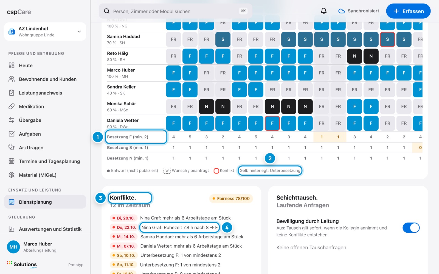Click the Dienstplanung calendar icon

coord(12,202)
